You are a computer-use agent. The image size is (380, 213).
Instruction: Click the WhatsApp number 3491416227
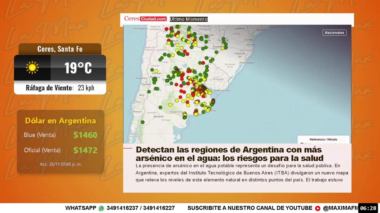coord(159,208)
